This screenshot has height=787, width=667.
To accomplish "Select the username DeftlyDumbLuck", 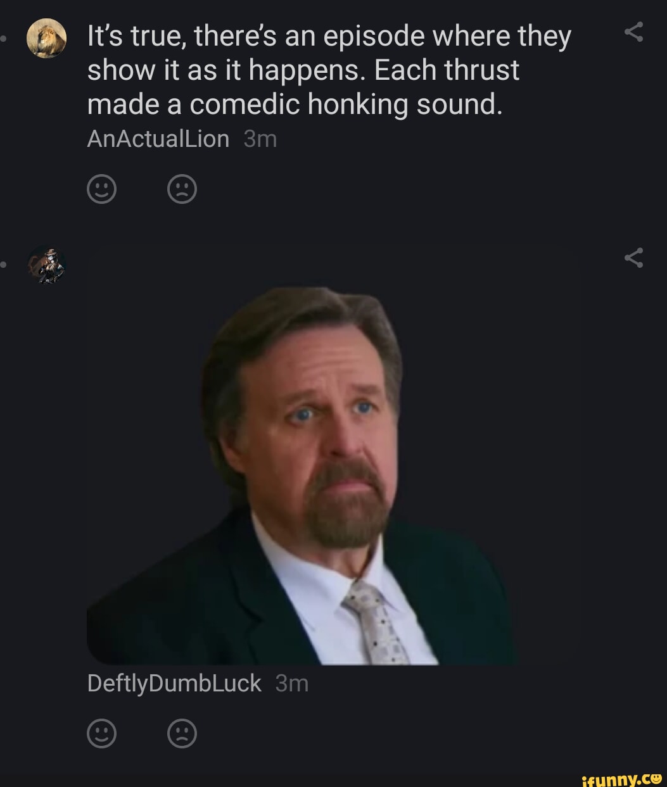I will (x=173, y=683).
